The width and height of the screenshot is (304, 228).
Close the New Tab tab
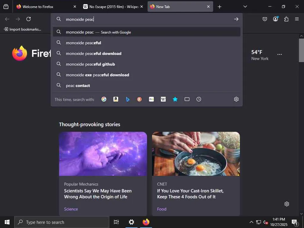coord(208,7)
